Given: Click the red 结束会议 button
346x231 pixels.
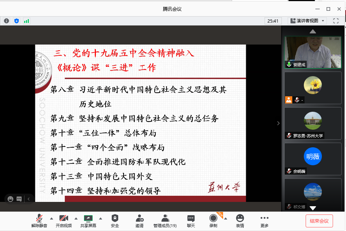Looking at the screenshot, I should [319, 221].
